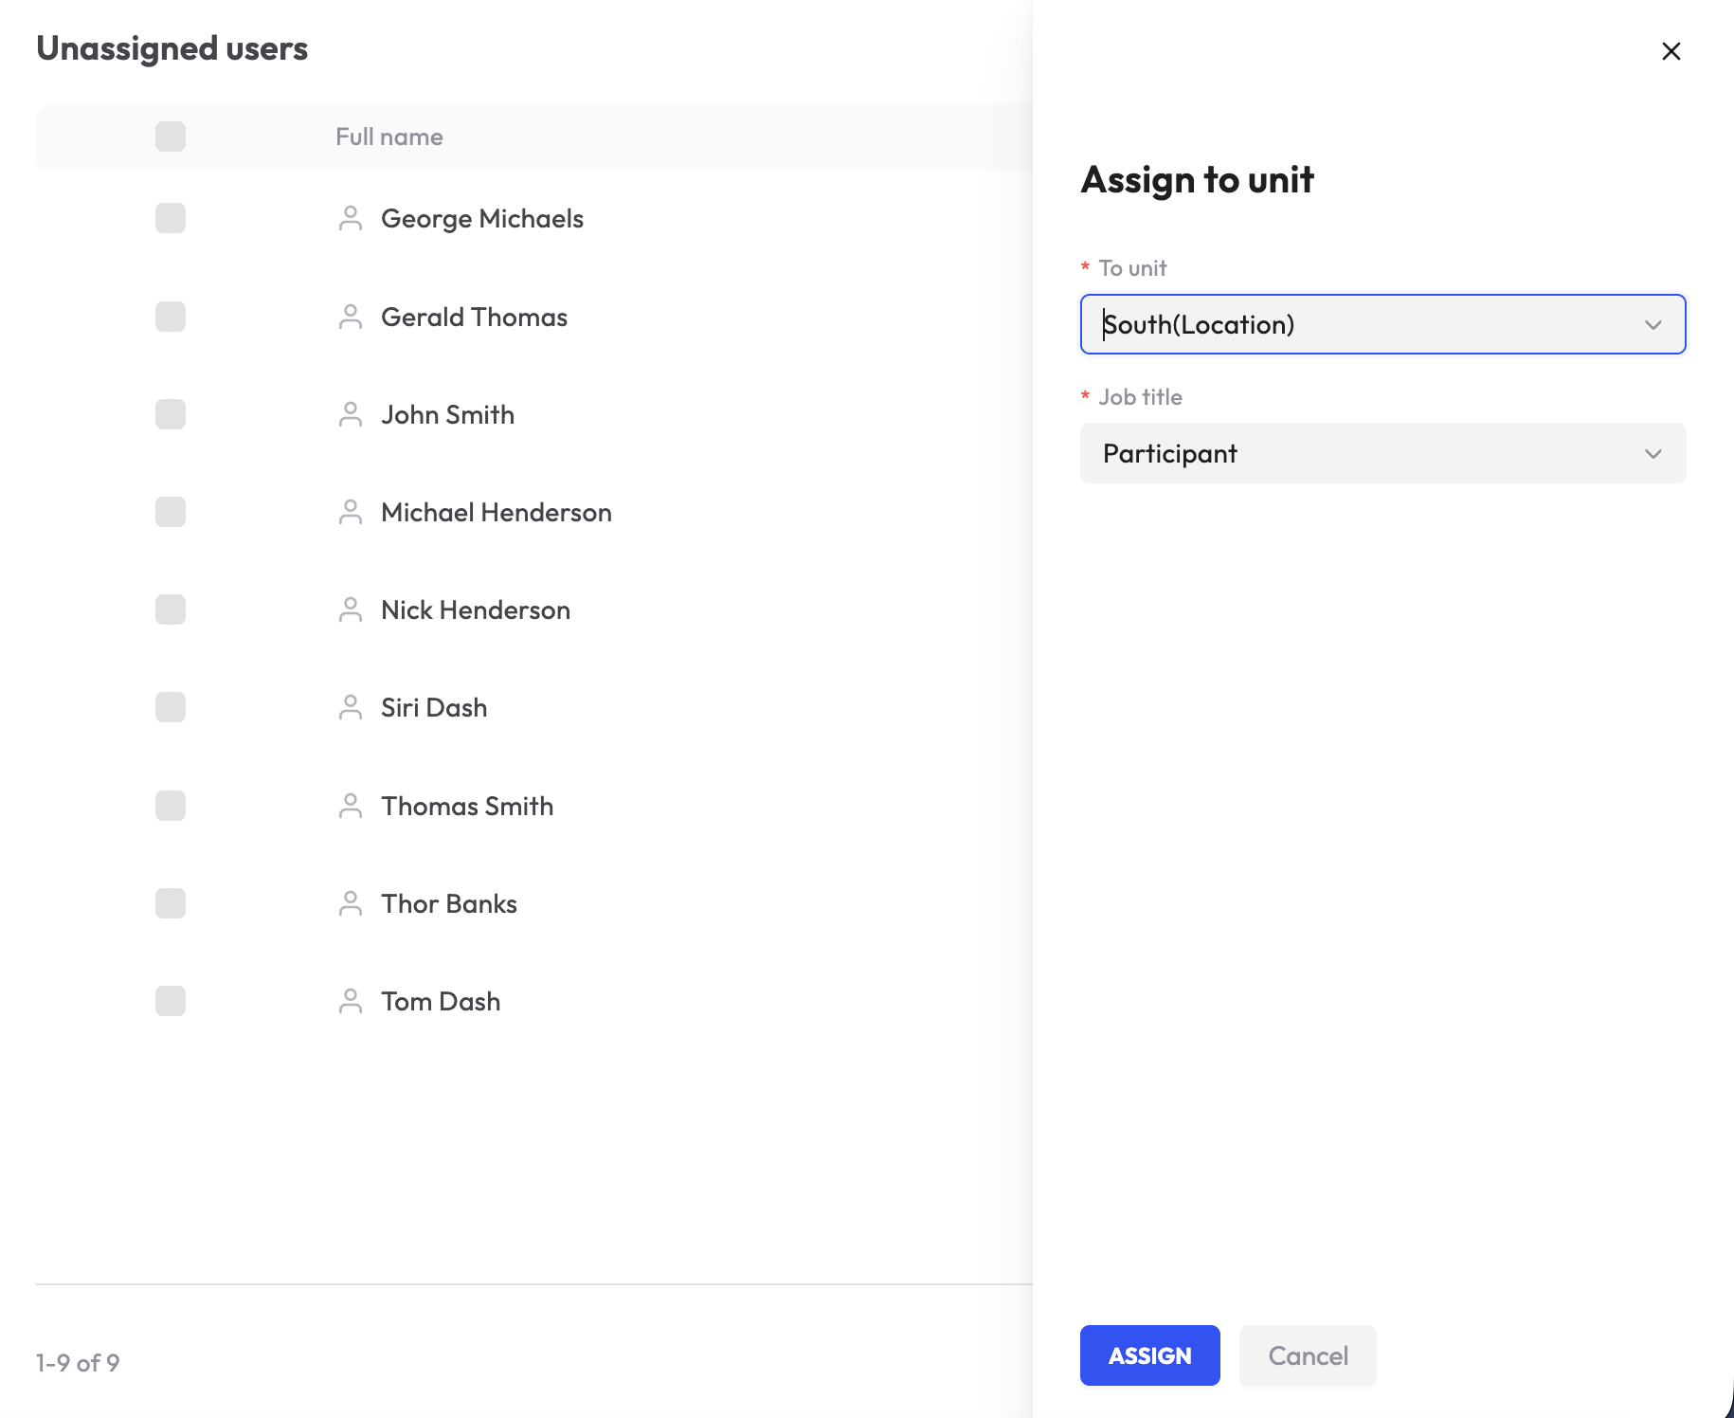Click the user icon beside John Smith
The image size is (1734, 1418).
pos(351,415)
